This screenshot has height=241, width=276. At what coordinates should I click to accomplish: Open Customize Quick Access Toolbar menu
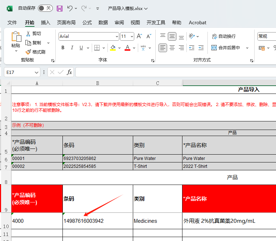click(98, 9)
